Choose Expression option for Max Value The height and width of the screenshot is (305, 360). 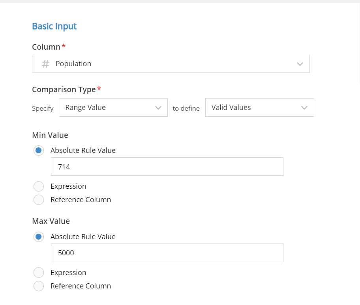pos(39,273)
